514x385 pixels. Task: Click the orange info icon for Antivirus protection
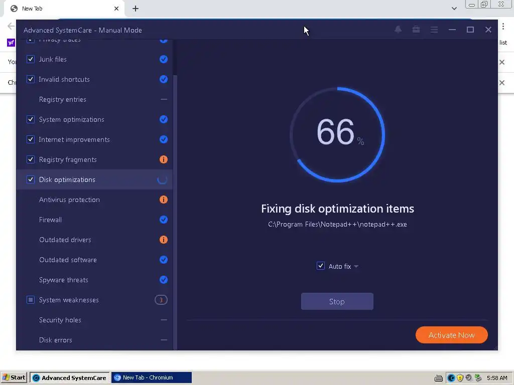coord(163,200)
